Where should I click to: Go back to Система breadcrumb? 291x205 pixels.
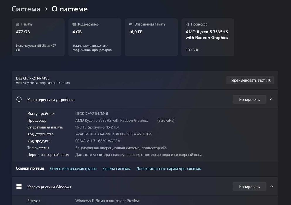[x=26, y=9]
